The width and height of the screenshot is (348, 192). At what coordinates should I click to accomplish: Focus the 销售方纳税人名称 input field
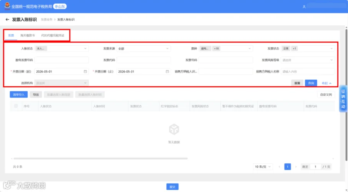[308, 72]
